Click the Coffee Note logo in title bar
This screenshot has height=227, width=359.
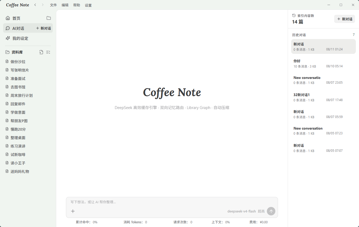tap(18, 5)
